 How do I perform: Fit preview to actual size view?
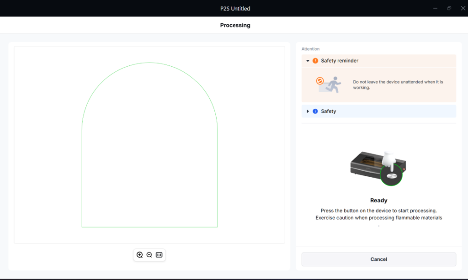click(159, 255)
